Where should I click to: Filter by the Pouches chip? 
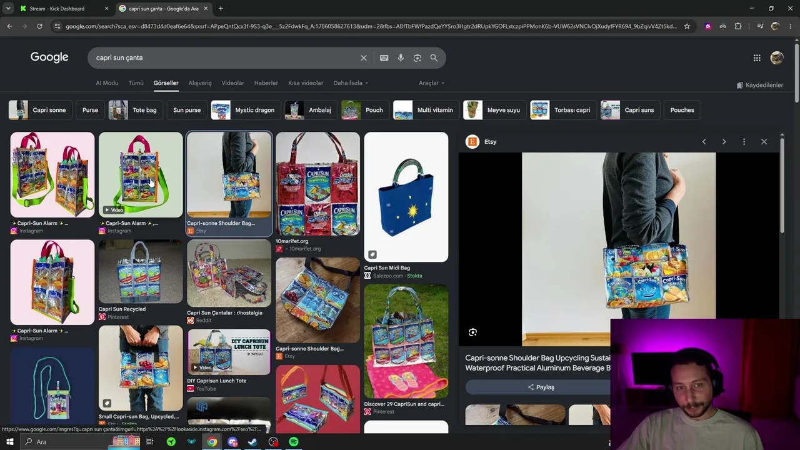tap(682, 110)
